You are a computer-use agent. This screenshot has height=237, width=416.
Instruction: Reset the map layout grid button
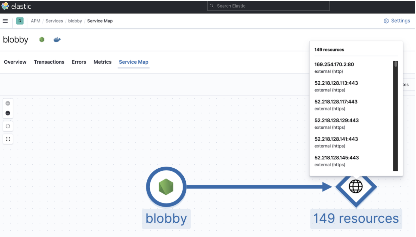click(x=8, y=139)
